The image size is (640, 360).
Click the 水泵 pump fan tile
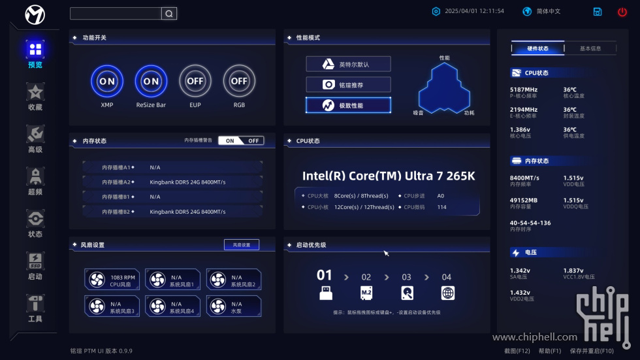click(234, 306)
